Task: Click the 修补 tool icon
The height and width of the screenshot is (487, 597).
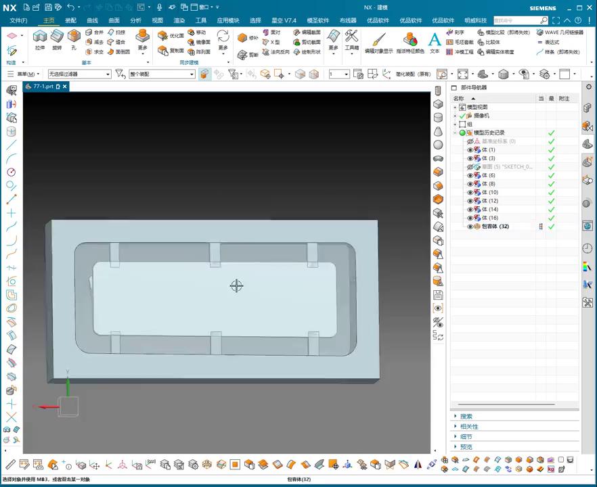Action: pos(244,38)
